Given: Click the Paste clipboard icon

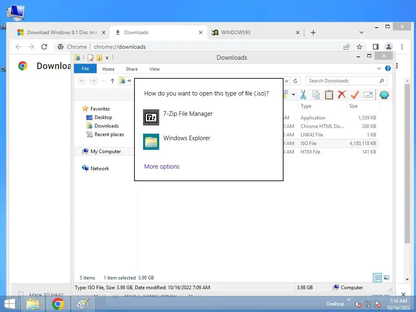Looking at the screenshot, I should (x=329, y=94).
